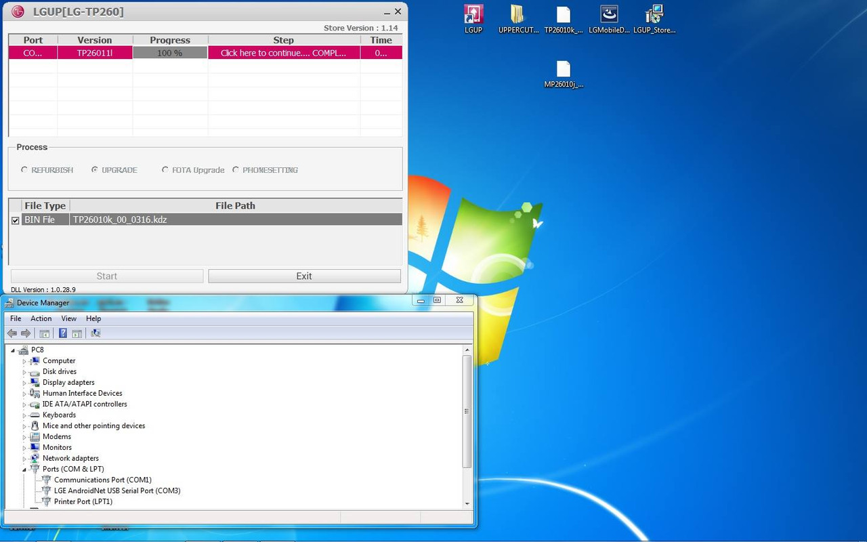Click the Device Manager vertical scrollbar thumb
The width and height of the screenshot is (867, 542).
coord(467,411)
